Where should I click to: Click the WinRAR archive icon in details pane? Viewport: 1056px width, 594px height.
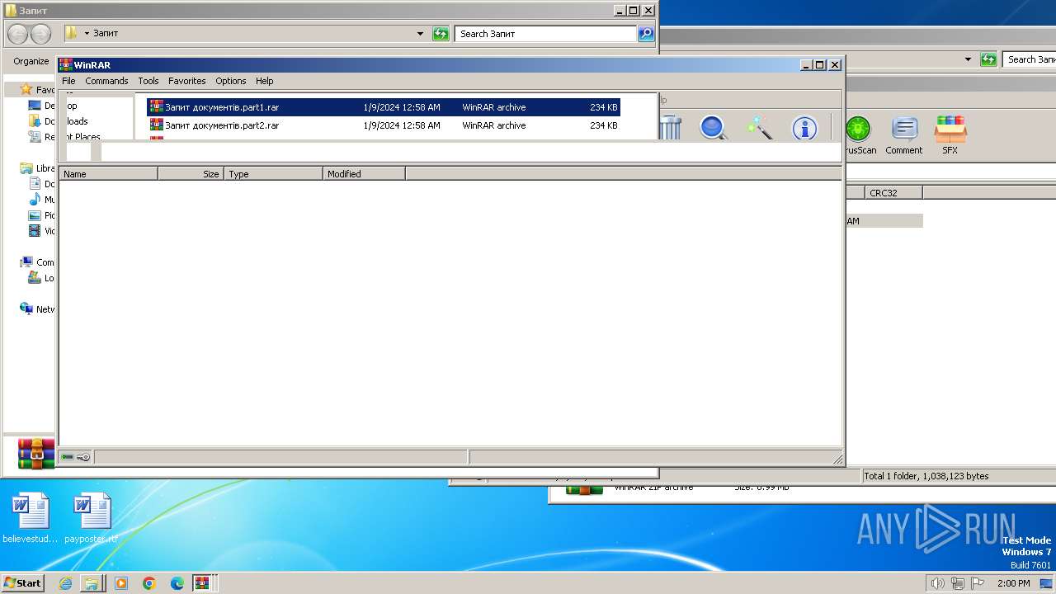tap(36, 453)
